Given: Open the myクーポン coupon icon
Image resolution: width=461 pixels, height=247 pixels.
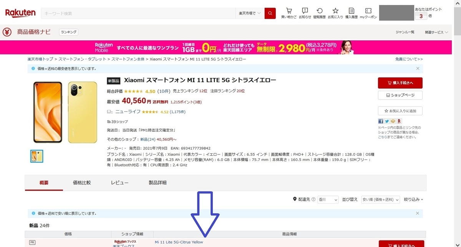Looking at the screenshot, I should [x=368, y=13].
